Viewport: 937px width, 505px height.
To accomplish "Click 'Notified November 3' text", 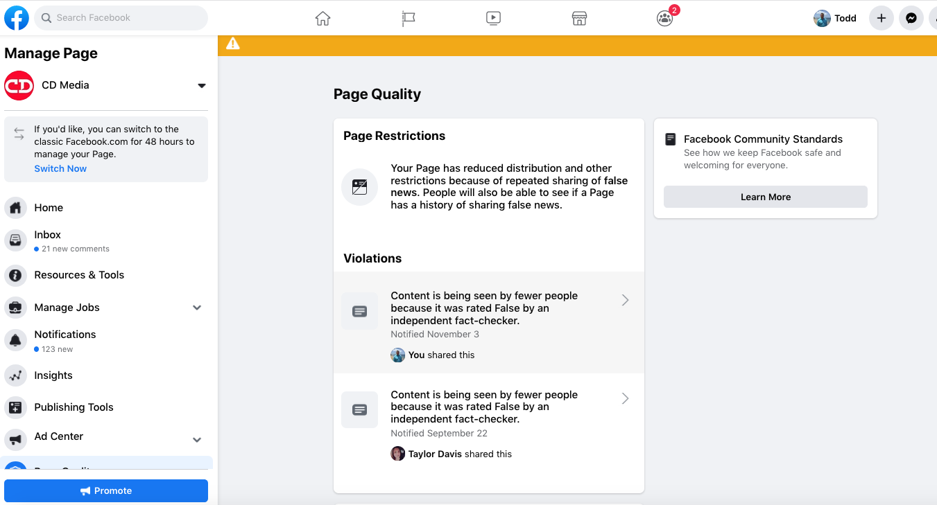I will pos(435,335).
